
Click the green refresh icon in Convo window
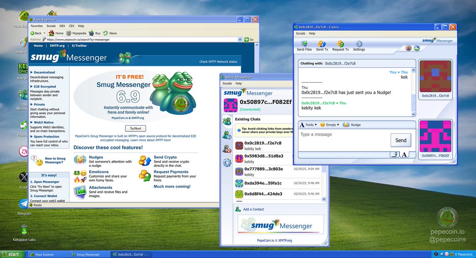click(x=417, y=48)
